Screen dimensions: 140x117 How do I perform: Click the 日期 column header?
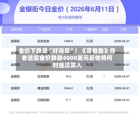pos(123,29)
